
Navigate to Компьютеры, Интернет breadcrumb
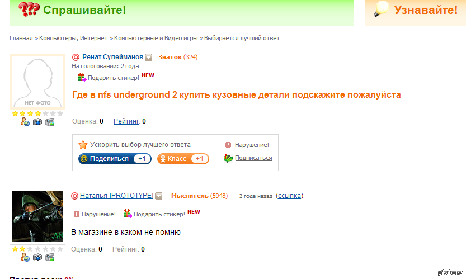(73, 39)
